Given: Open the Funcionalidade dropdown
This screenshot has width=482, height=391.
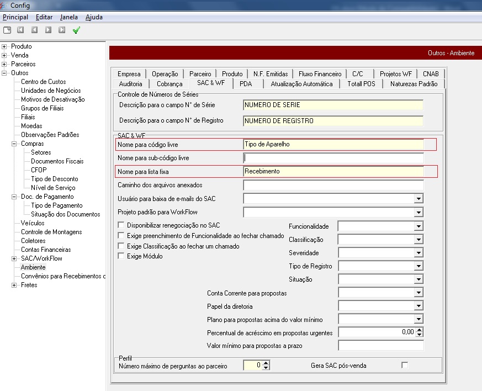Looking at the screenshot, I should (x=419, y=226).
